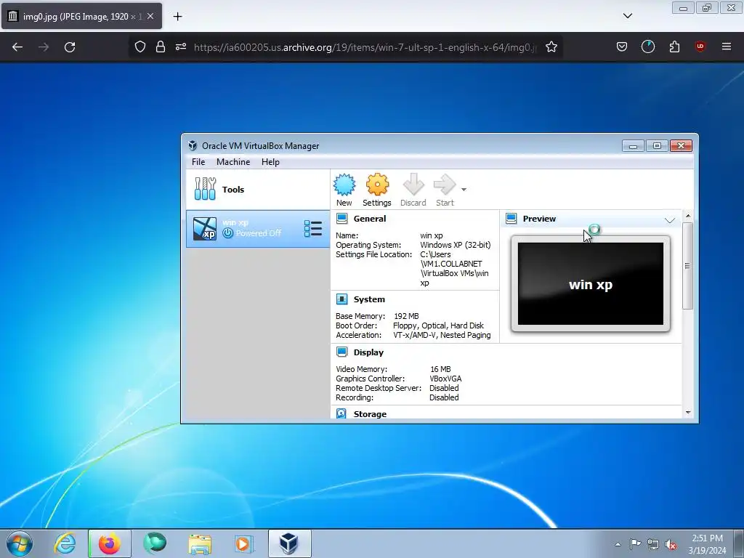Start the VM using the Start arrow
The width and height of the screenshot is (744, 558).
click(445, 185)
